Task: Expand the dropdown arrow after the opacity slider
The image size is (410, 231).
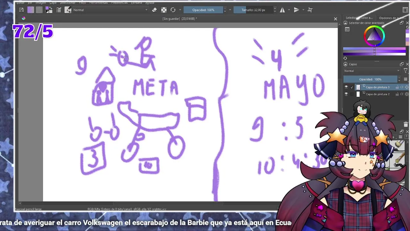Action: 230,10
